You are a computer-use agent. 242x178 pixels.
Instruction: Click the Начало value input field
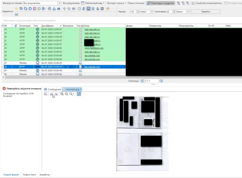(x=133, y=11)
